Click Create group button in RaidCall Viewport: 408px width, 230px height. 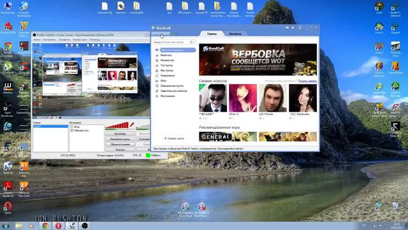tap(174, 139)
